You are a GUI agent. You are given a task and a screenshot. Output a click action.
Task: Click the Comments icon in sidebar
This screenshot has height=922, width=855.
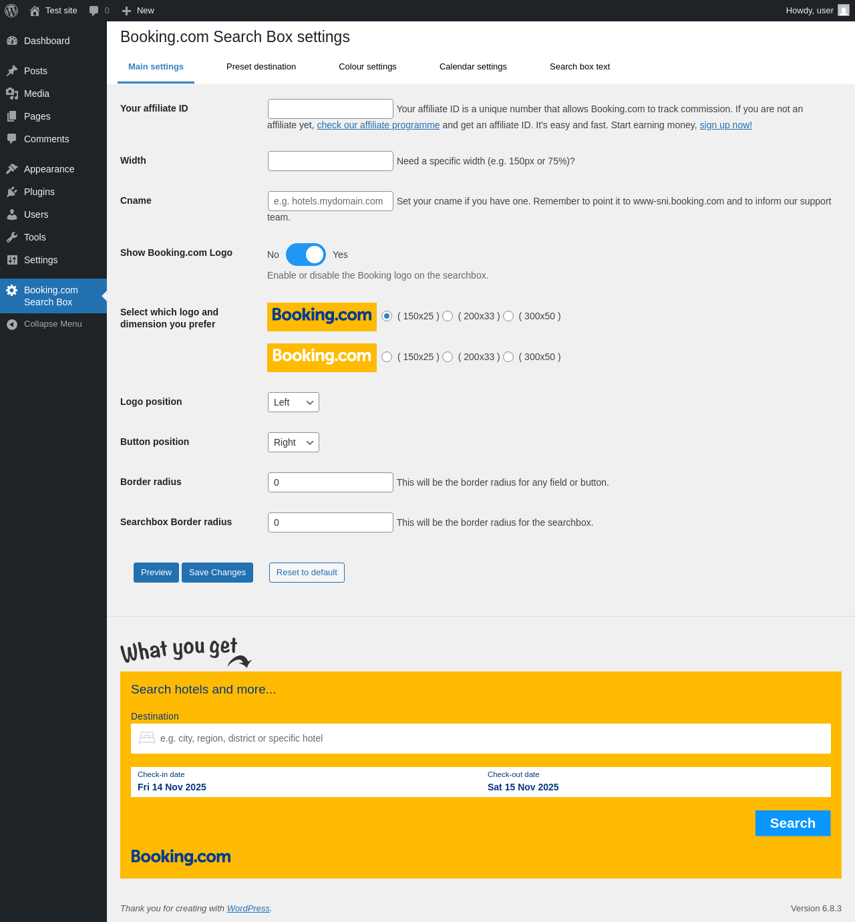click(x=12, y=139)
